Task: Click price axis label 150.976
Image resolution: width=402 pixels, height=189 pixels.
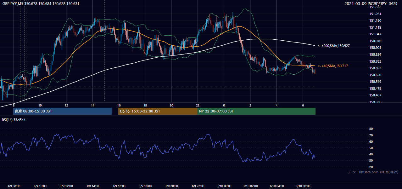Action: click(x=375, y=41)
